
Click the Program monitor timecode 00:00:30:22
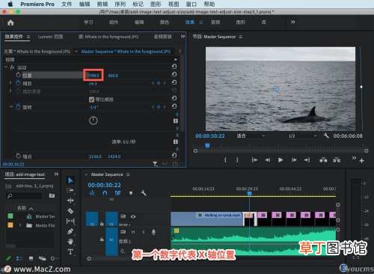(x=210, y=136)
